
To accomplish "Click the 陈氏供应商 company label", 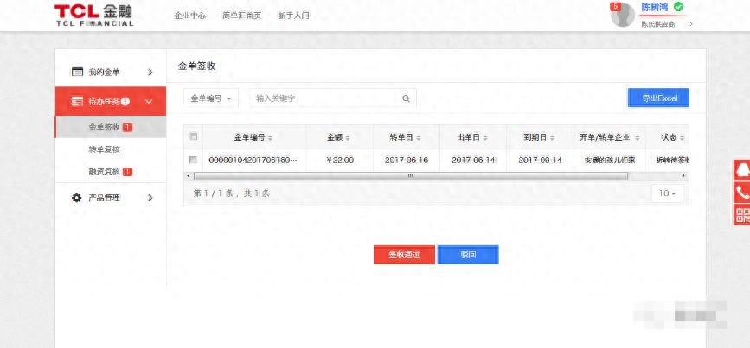I will click(x=658, y=24).
